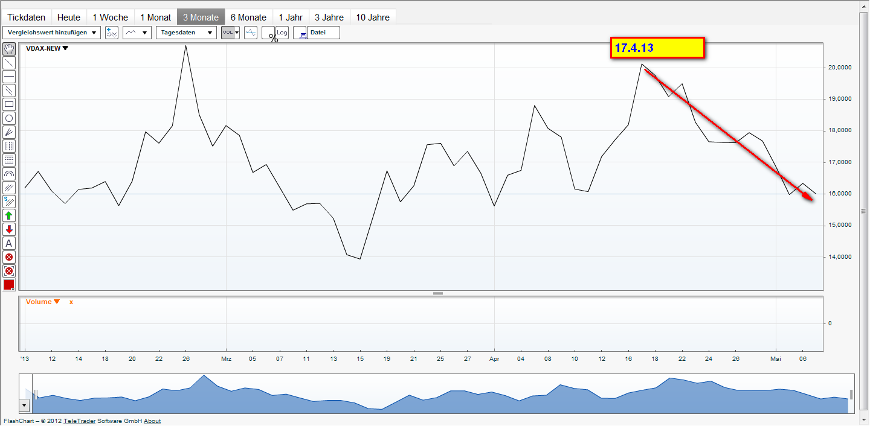The height and width of the screenshot is (426, 870).
Task: Switch to the 1 Monat tab
Action: tap(156, 17)
